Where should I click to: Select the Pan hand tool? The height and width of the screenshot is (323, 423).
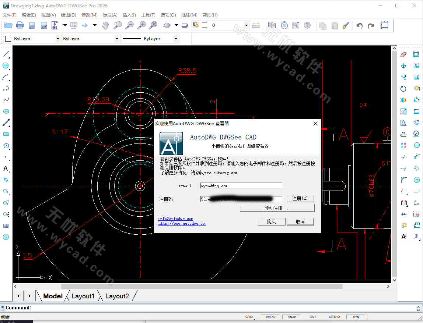[105, 25]
